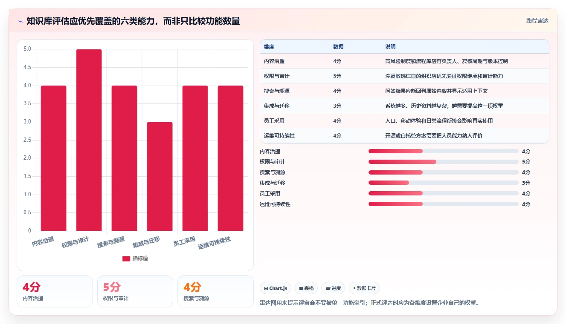
Task: Open the 权限与审计 5分 data card
Action: click(135, 291)
